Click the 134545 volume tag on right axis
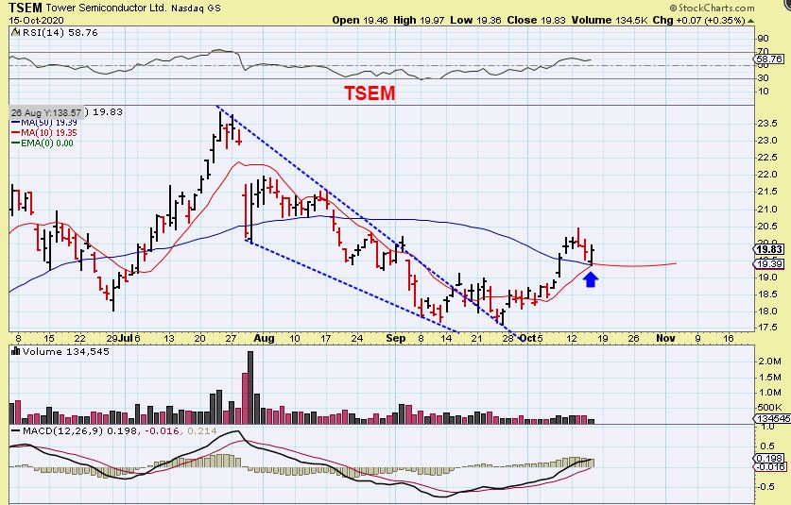Screen dimensions: 791x505 [x=772, y=419]
